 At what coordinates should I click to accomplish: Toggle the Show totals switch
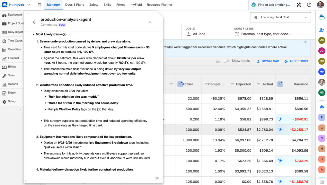pos(226,61)
